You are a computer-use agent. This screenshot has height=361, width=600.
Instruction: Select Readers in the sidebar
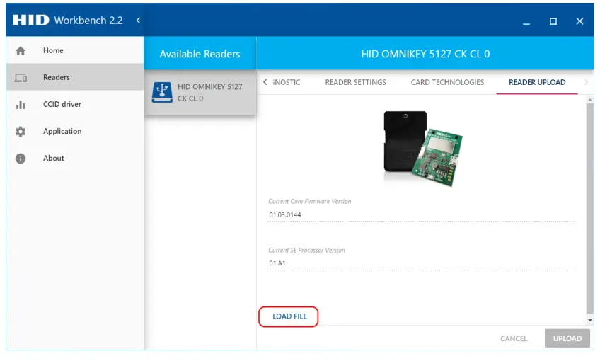74,77
